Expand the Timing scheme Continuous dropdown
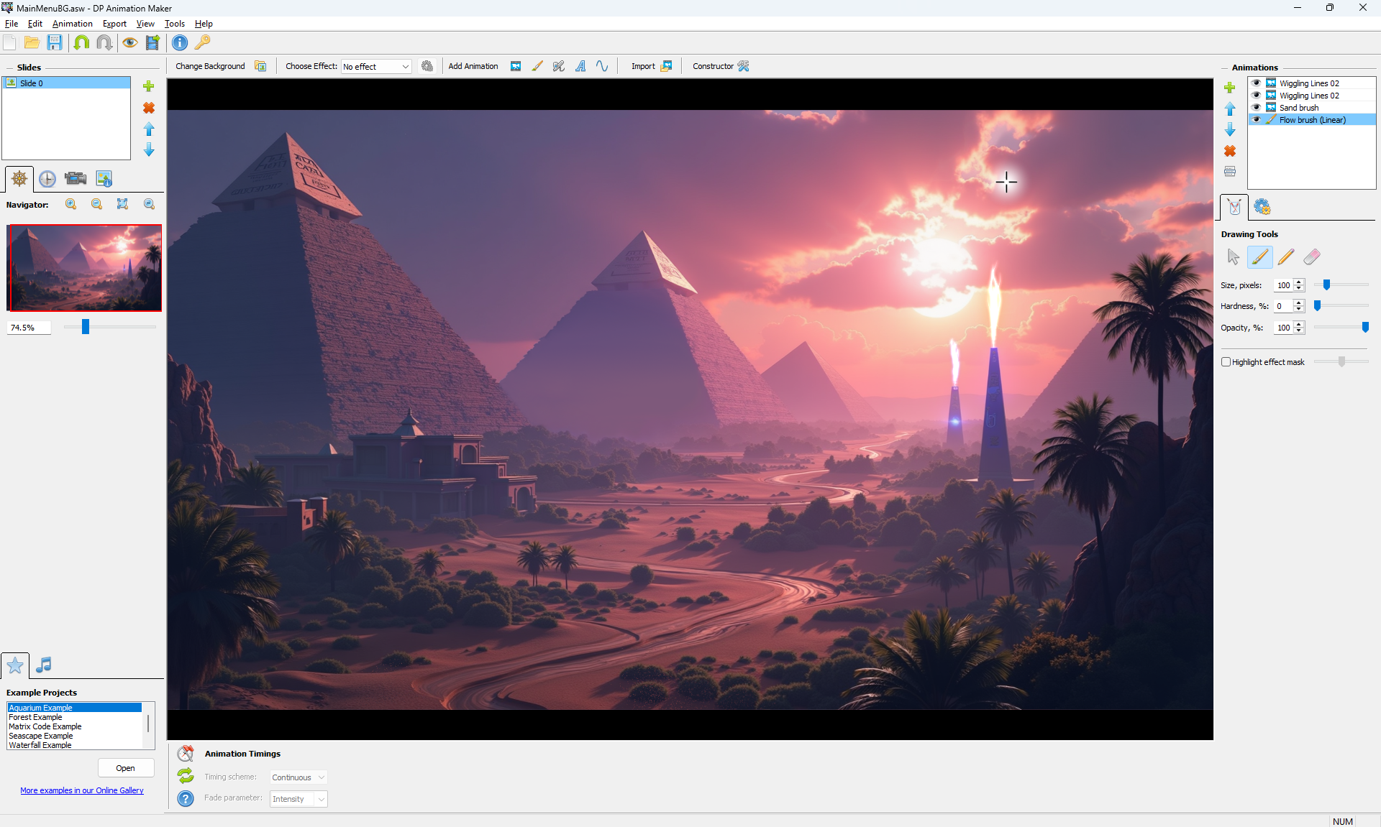1381x827 pixels. point(298,777)
